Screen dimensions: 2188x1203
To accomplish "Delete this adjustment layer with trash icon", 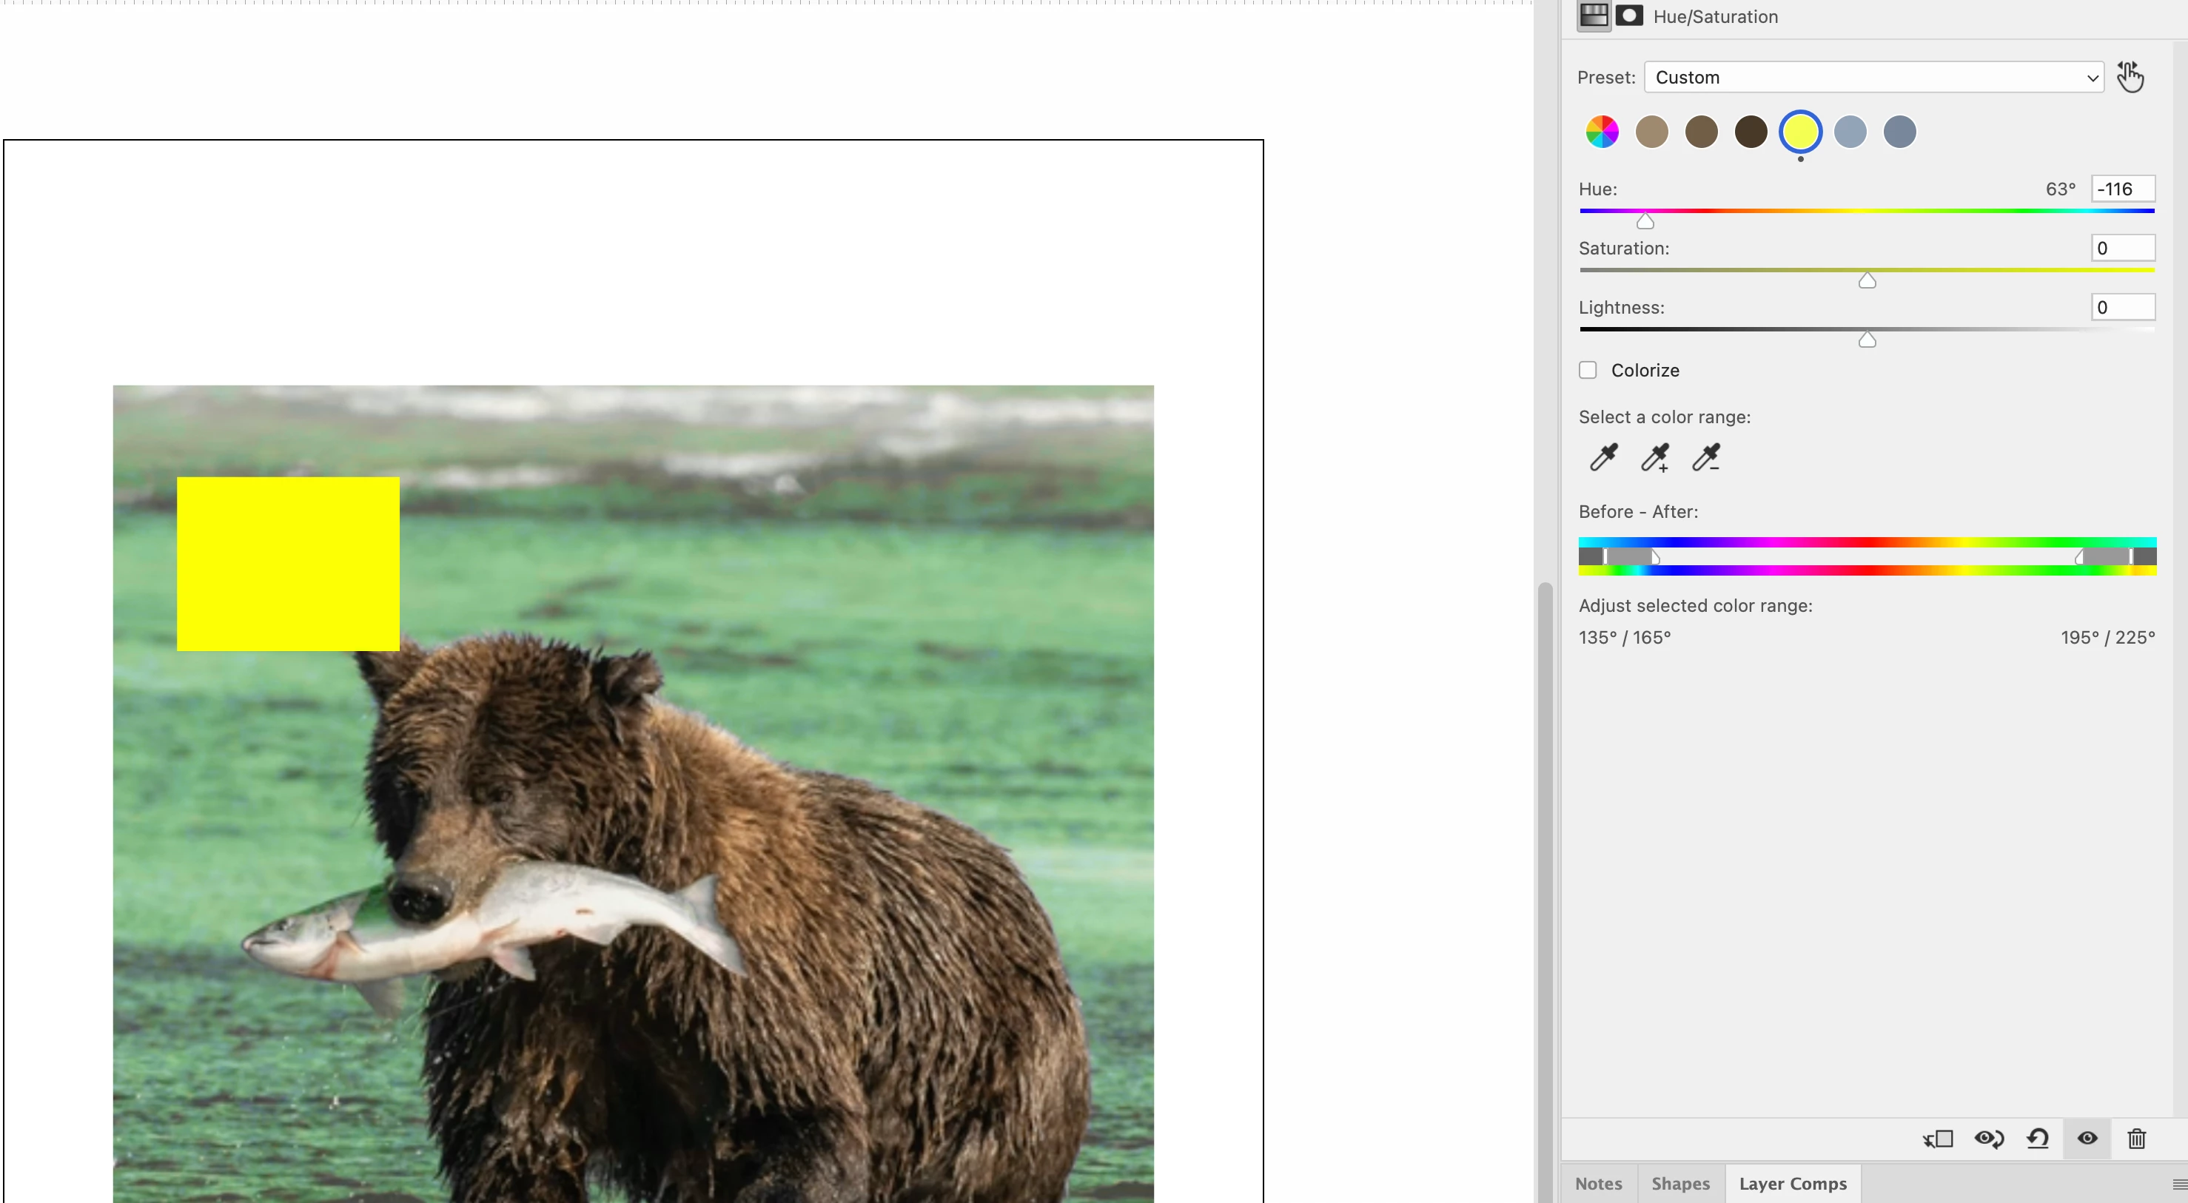I will (x=2136, y=1139).
